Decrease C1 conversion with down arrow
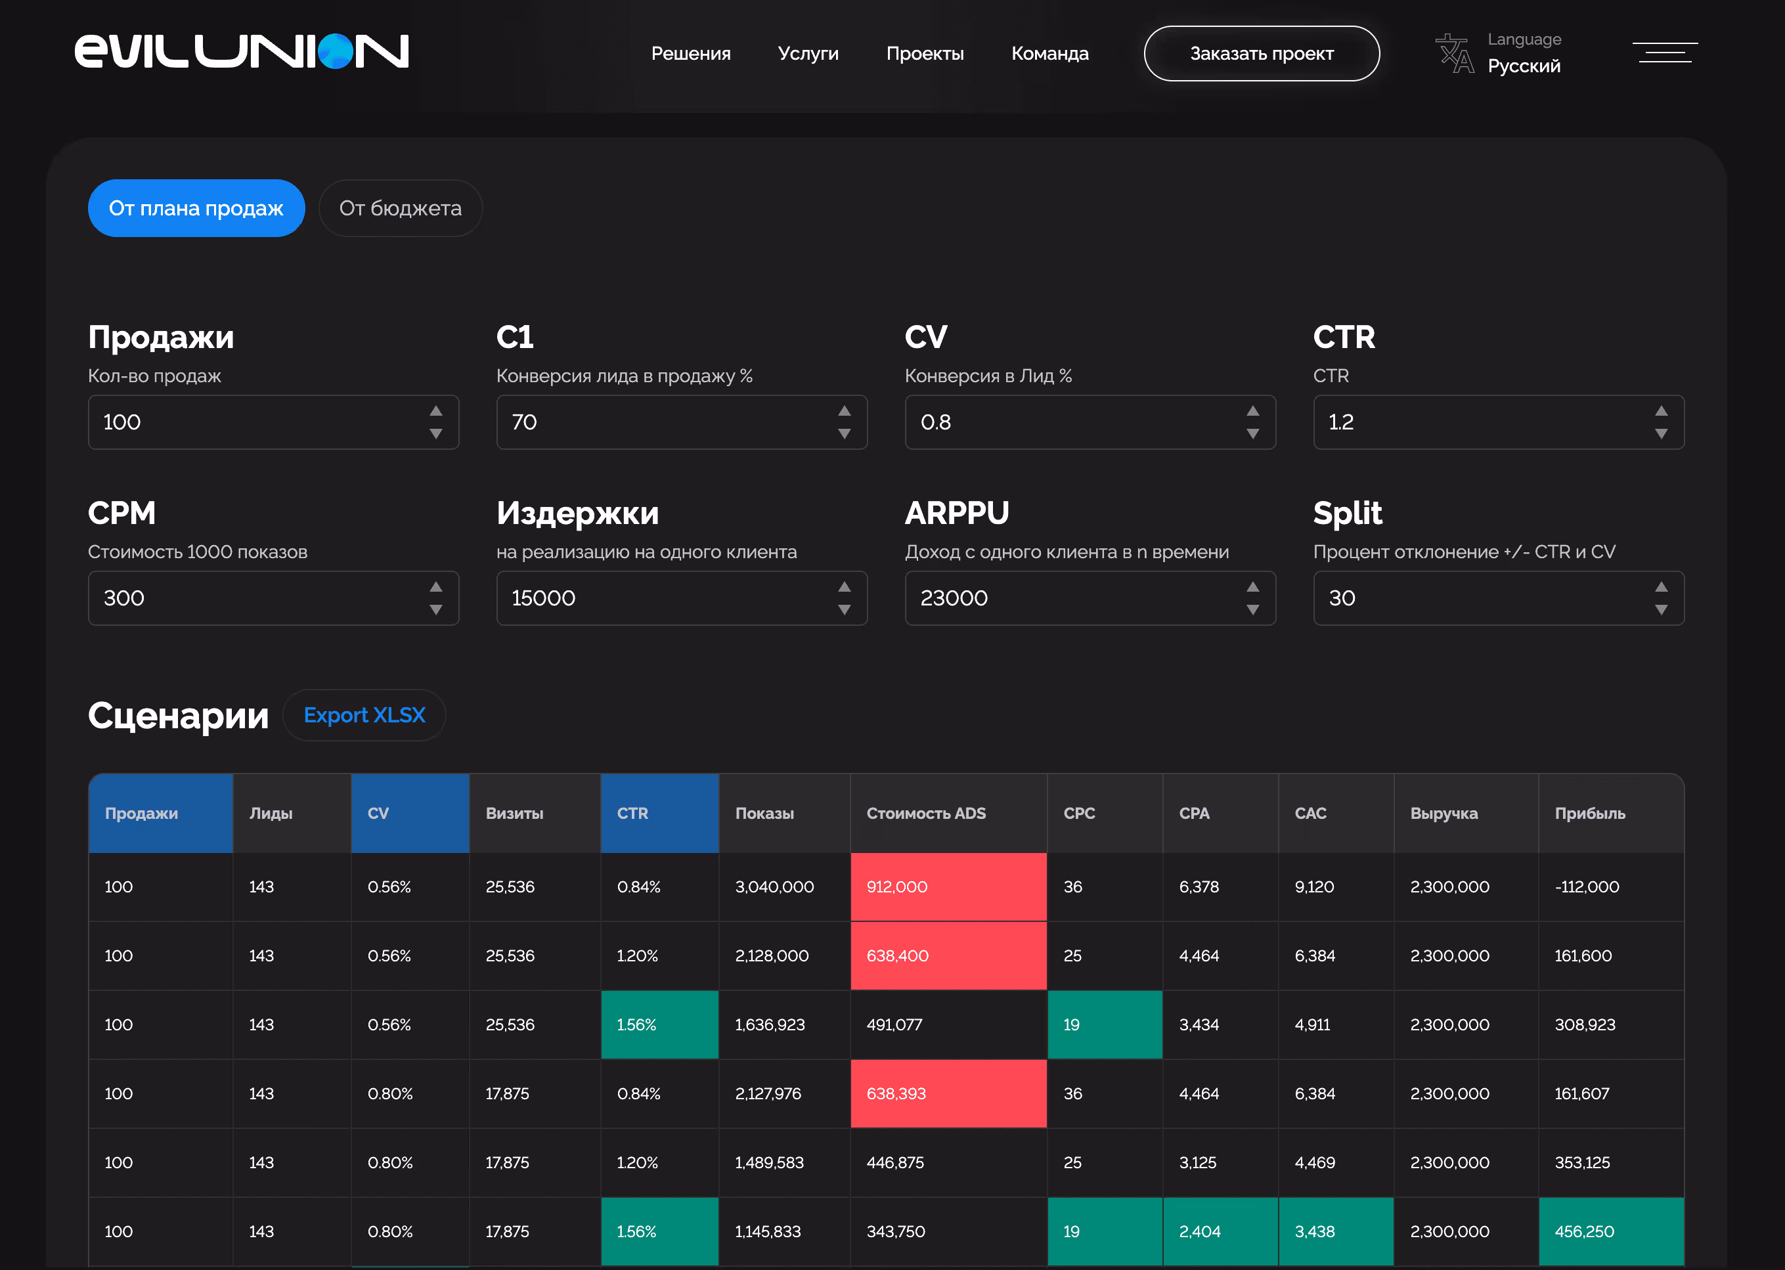Screen dimensions: 1785x1270 click(x=845, y=434)
